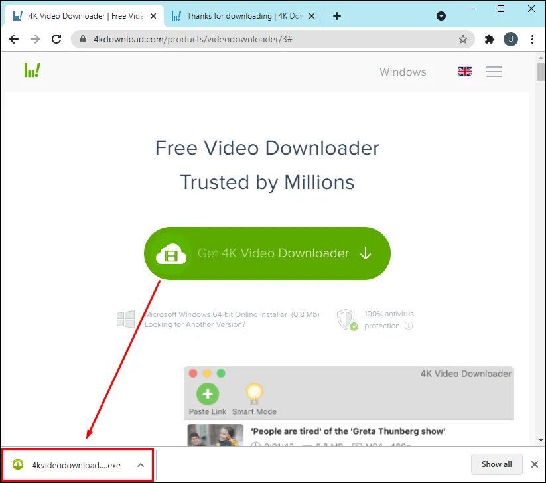Expand the hamburger menu in the header
Screen dimensions: 546x483
pyautogui.click(x=494, y=72)
